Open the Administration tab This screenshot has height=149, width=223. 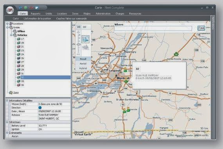103,14
